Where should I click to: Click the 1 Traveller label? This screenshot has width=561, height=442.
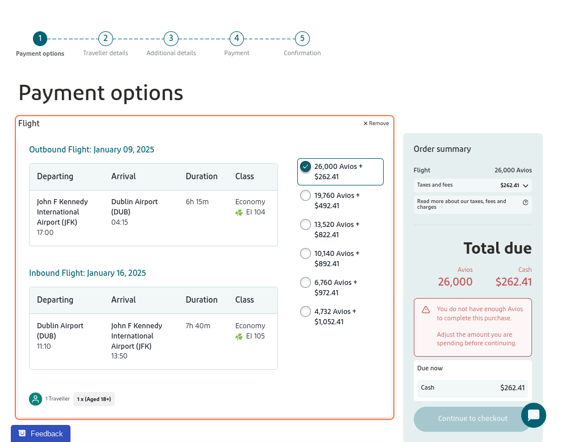(57, 399)
